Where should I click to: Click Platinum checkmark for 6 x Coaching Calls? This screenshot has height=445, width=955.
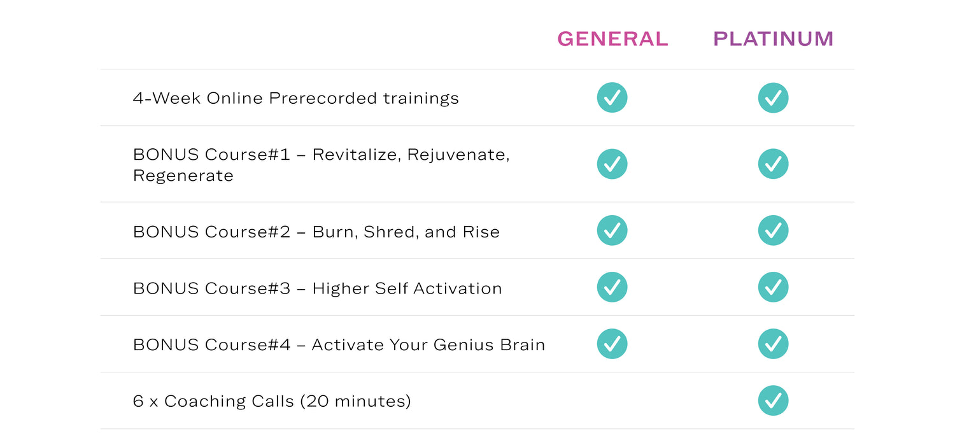coord(773,400)
